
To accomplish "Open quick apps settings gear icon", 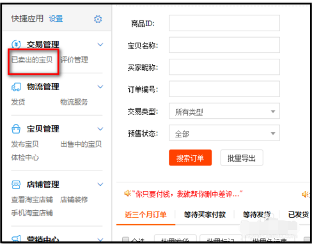I will [98, 19].
